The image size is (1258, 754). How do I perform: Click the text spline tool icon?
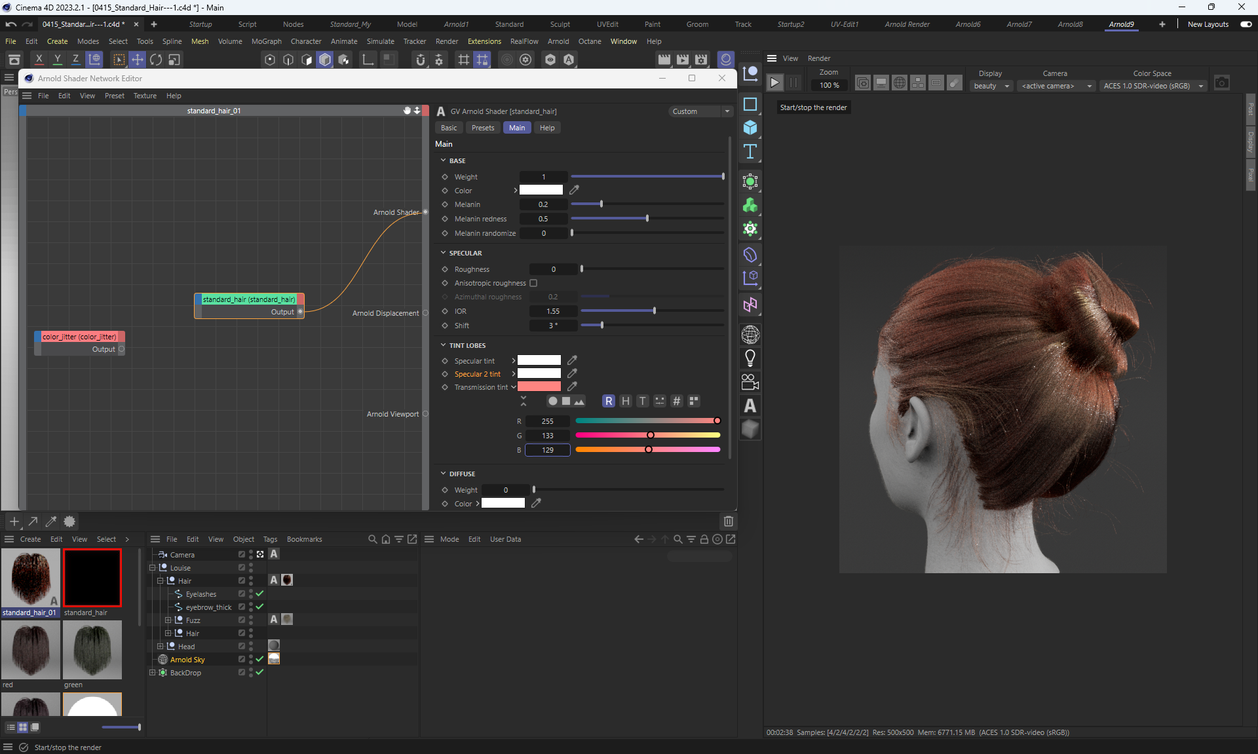pyautogui.click(x=750, y=152)
